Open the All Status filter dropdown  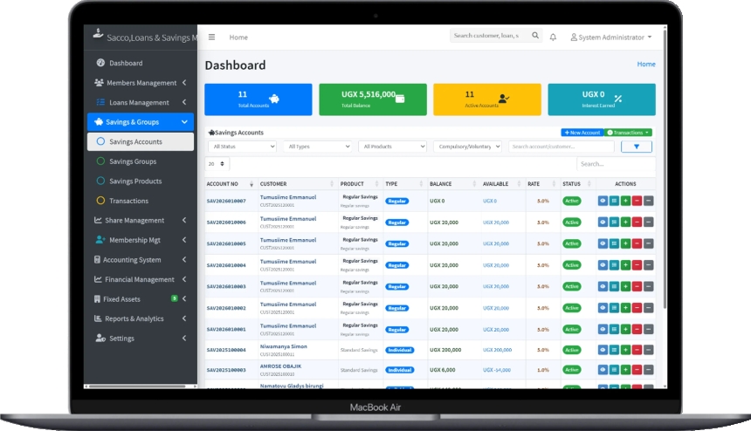[242, 147]
